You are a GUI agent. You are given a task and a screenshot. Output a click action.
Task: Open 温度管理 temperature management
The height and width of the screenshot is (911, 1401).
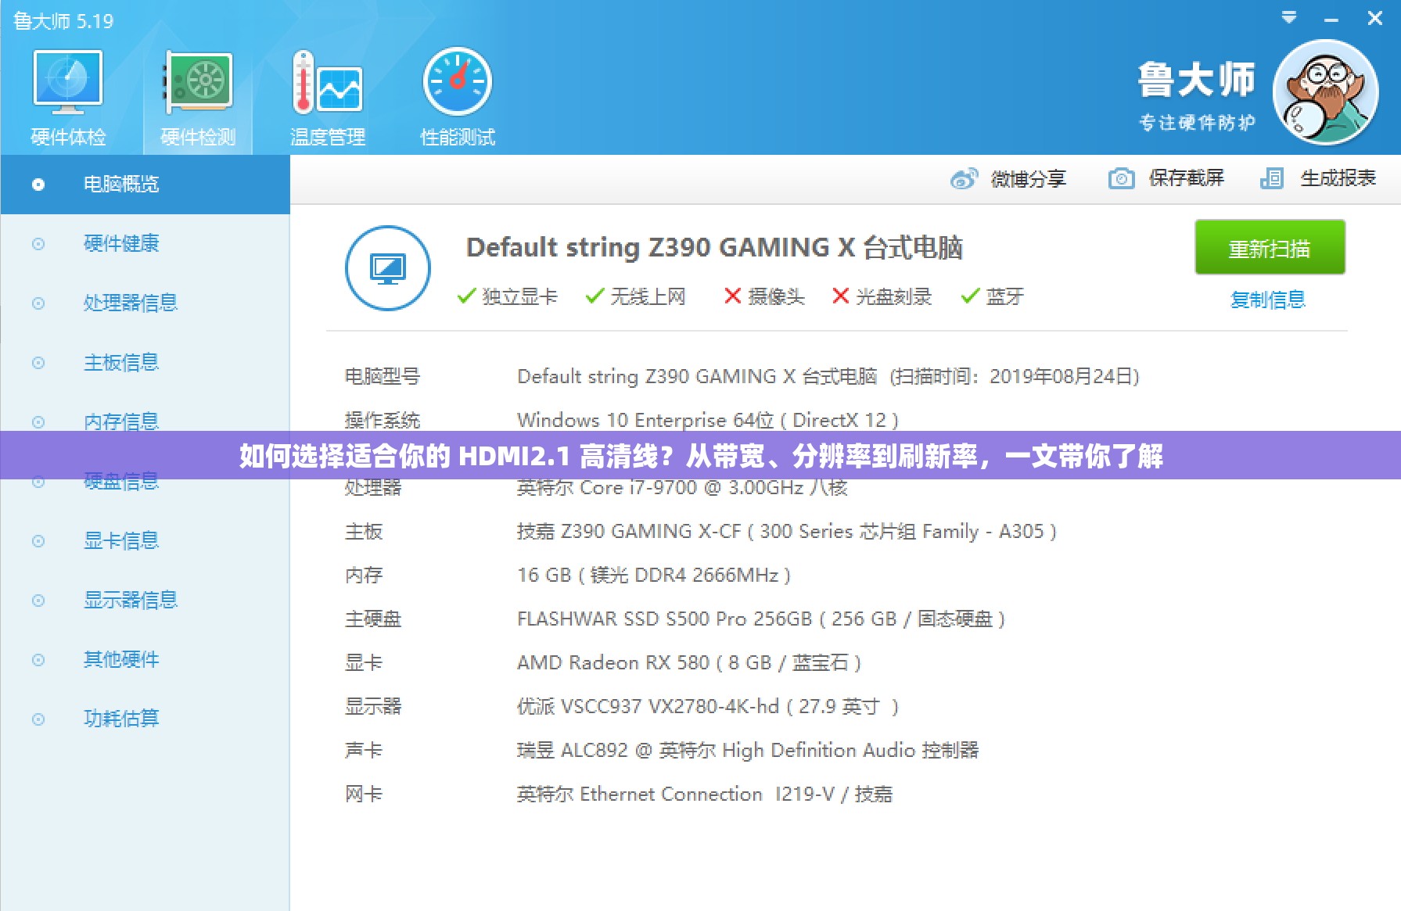coord(326,94)
